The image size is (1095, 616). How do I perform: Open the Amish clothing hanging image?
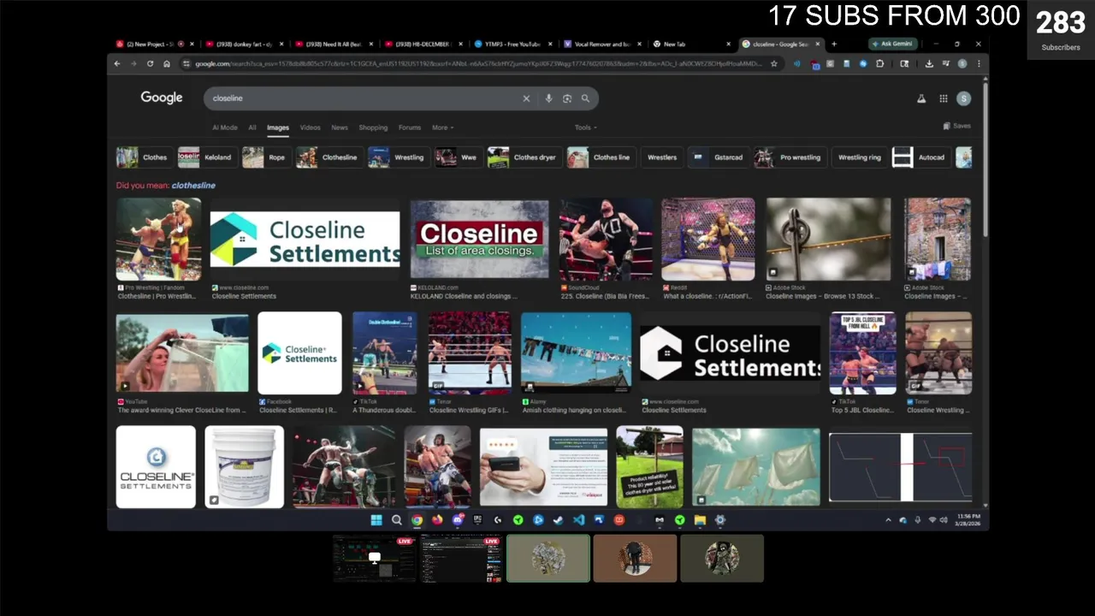point(576,353)
